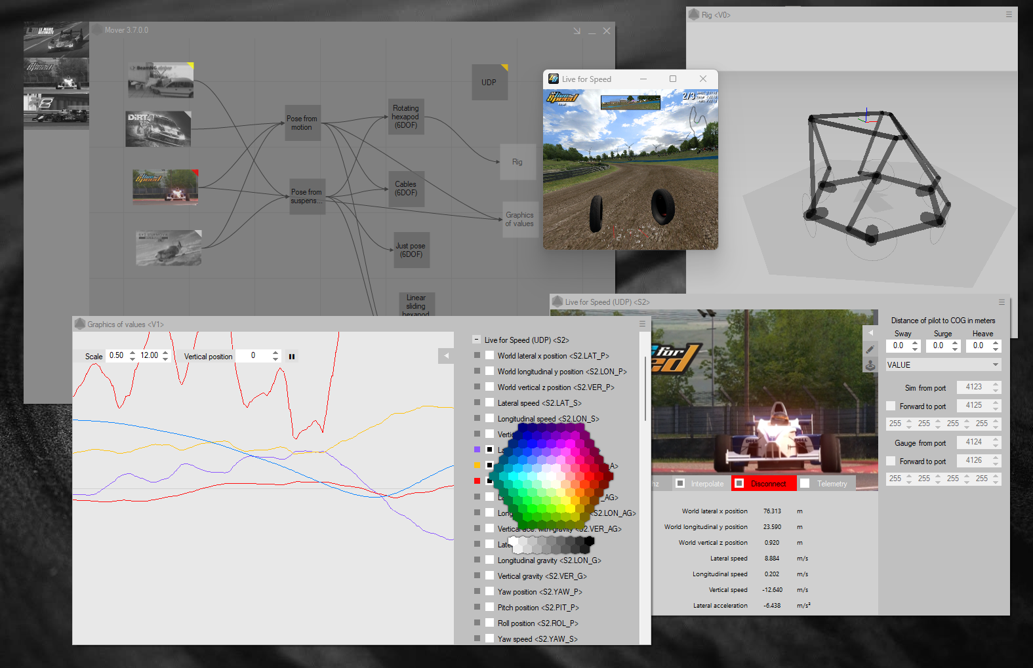The width and height of the screenshot is (1033, 668).
Task: Click the Mover dock arrow icon
Action: tap(577, 31)
